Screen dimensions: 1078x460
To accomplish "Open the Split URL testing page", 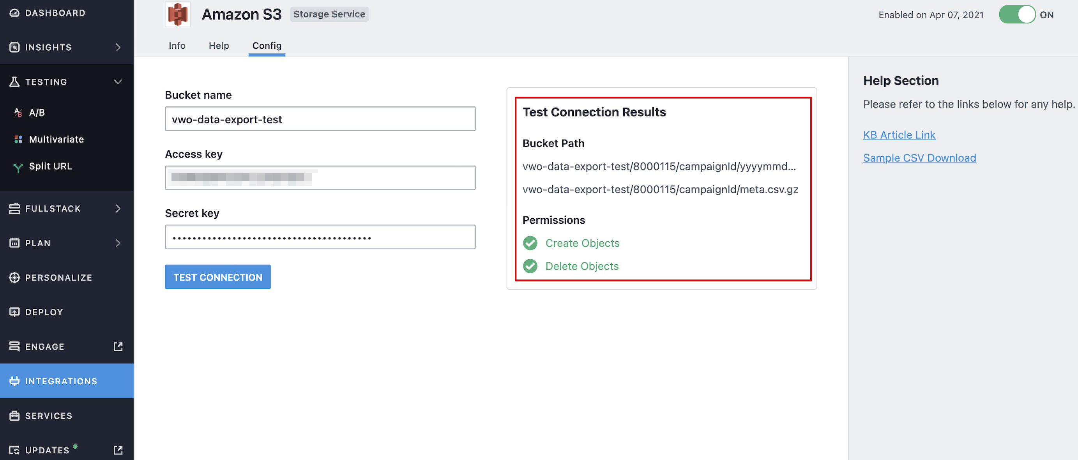I will click(50, 166).
